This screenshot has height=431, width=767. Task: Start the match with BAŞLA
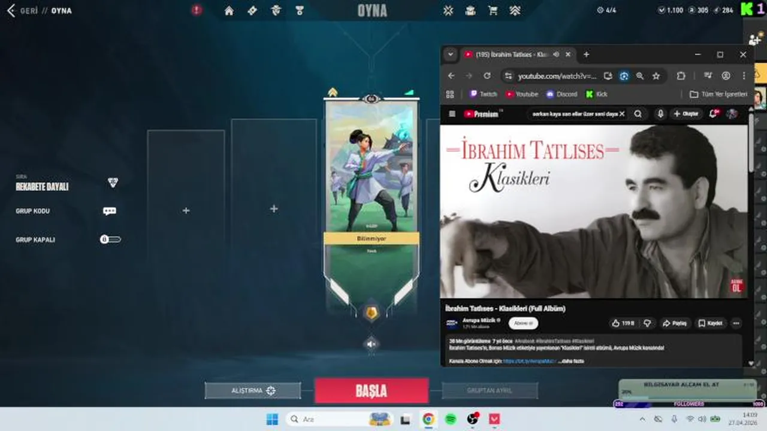(372, 391)
